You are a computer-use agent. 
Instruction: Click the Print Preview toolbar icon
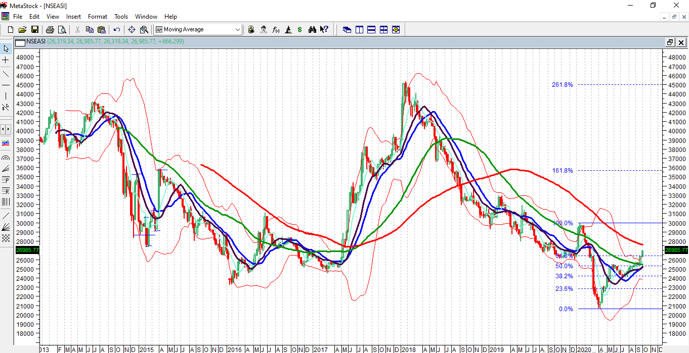[62, 30]
